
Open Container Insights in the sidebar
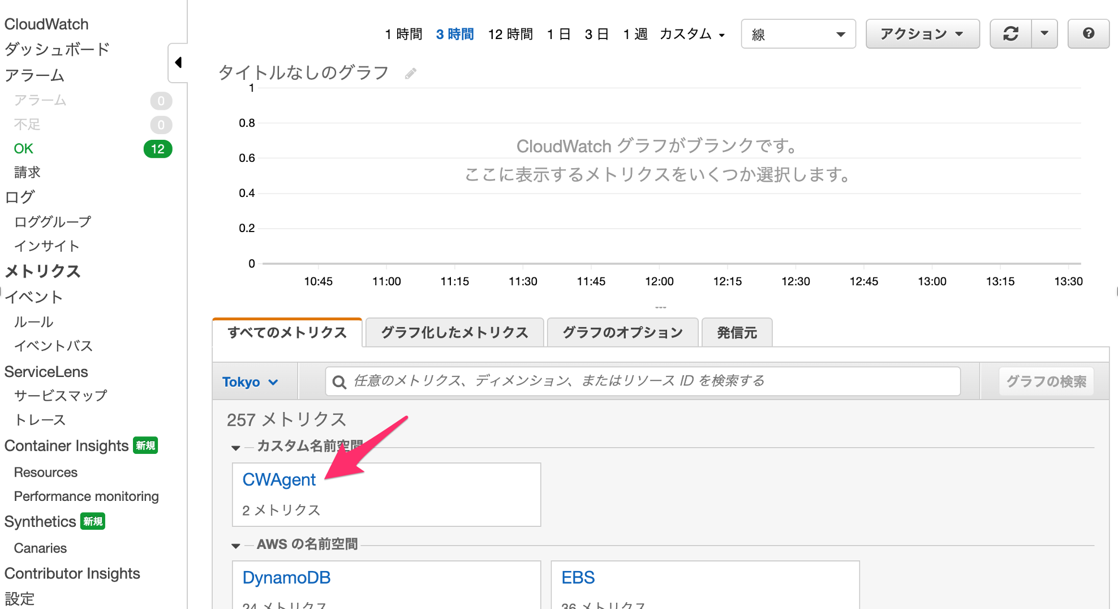66,446
